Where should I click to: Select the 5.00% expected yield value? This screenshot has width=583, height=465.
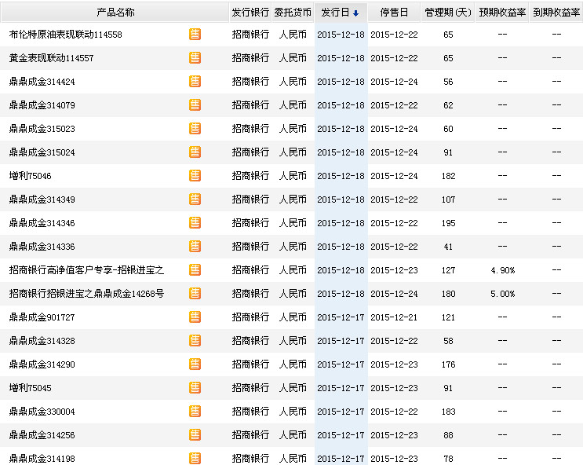502,294
